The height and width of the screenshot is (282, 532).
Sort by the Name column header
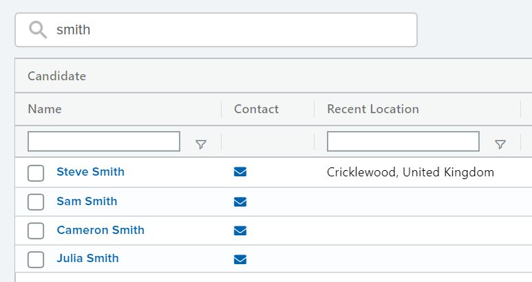pyautogui.click(x=45, y=109)
